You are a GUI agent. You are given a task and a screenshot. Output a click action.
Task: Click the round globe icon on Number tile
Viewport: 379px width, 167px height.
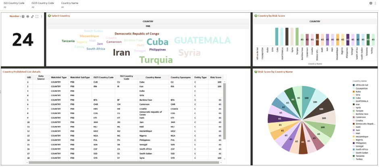(27, 17)
